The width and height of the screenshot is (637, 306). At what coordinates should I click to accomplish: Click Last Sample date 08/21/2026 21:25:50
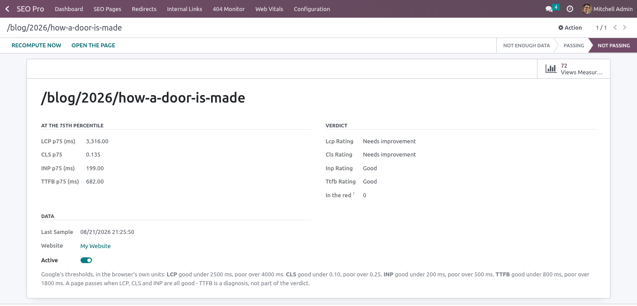[x=107, y=232]
